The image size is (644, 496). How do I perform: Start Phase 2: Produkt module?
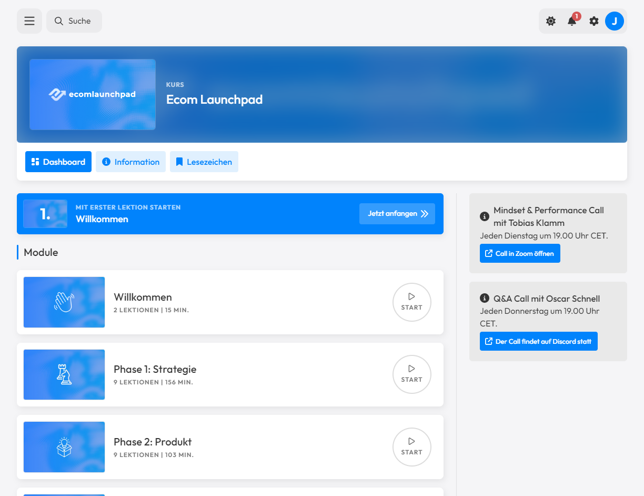pyautogui.click(x=411, y=447)
